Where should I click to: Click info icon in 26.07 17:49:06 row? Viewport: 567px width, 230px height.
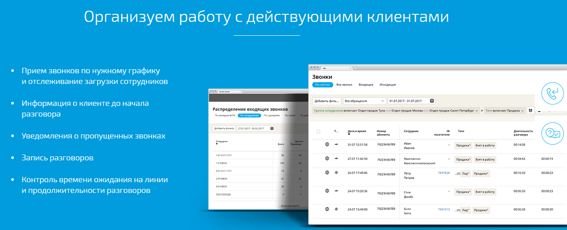point(327,172)
